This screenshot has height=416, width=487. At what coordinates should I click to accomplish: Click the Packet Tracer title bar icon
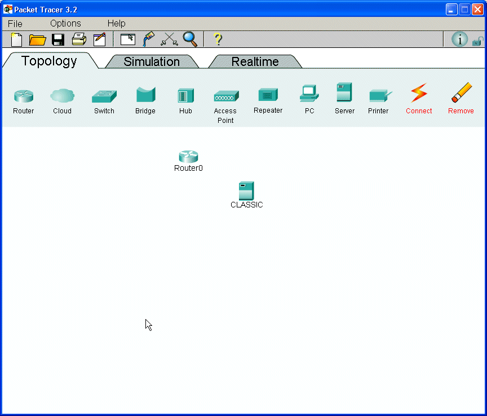[8, 10]
